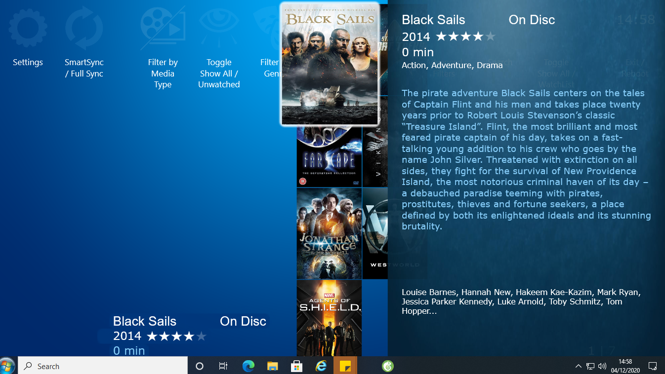Click the 0 min text in bottom info bar
The height and width of the screenshot is (374, 665).
pos(129,351)
